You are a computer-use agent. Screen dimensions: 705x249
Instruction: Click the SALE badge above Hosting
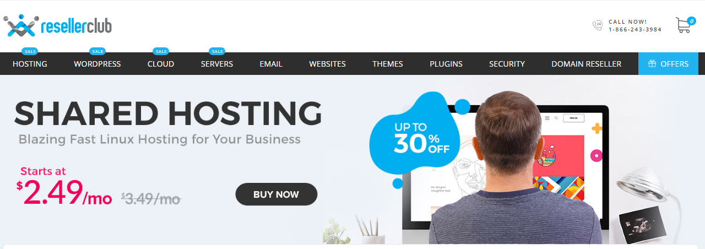[30, 51]
